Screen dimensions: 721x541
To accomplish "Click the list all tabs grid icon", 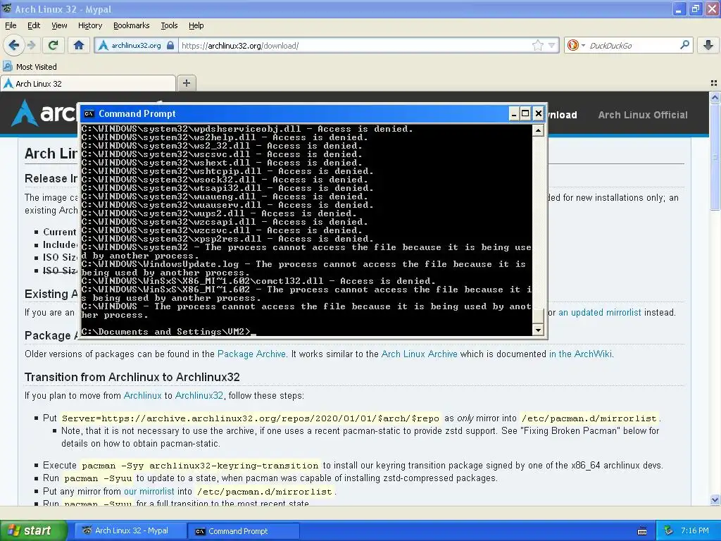I will tap(714, 83).
